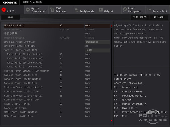
Task: Select the Peripherals icon
Action: point(76,10)
